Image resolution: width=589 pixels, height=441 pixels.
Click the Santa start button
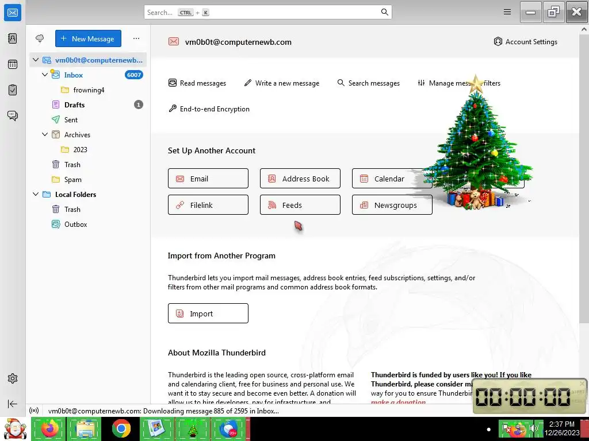pyautogui.click(x=14, y=429)
